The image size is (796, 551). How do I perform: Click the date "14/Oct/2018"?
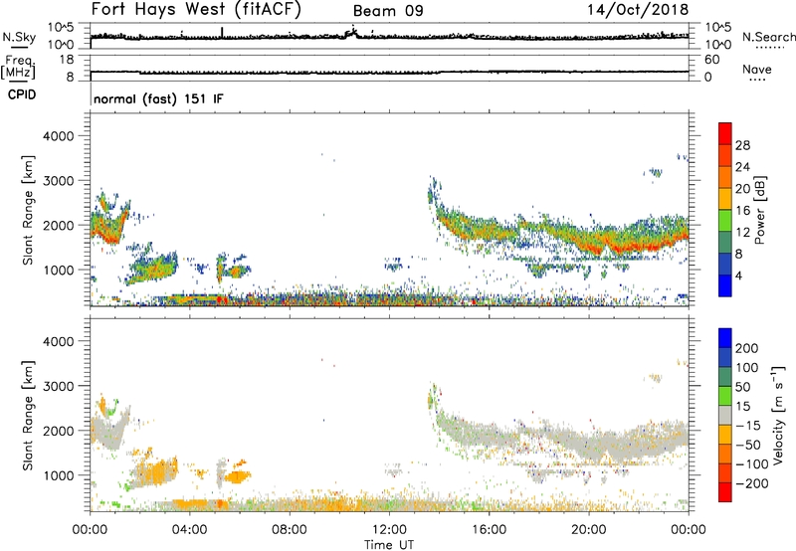click(638, 10)
